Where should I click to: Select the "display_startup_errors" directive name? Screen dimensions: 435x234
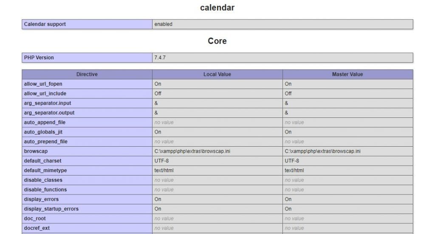tap(51, 209)
